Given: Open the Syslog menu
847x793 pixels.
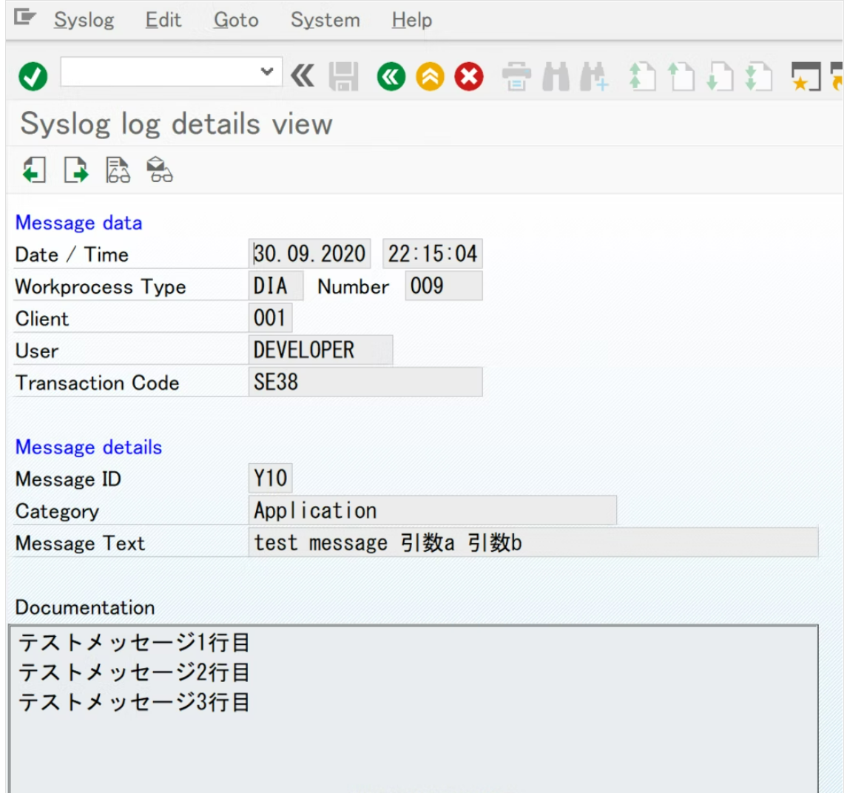Looking at the screenshot, I should [x=84, y=20].
